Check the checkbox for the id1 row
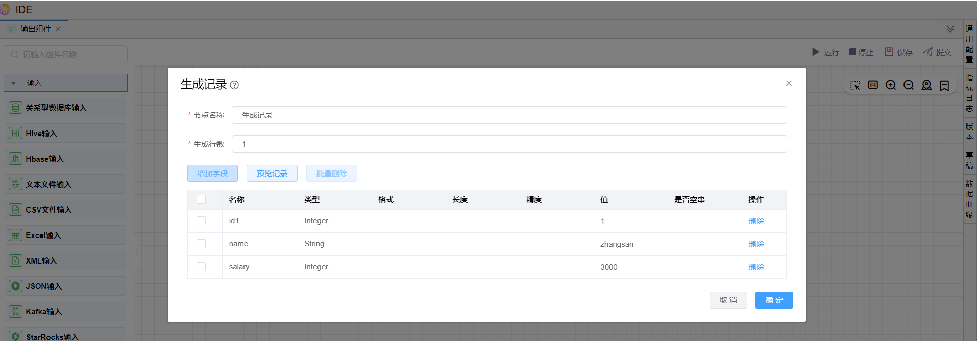 pyautogui.click(x=201, y=221)
